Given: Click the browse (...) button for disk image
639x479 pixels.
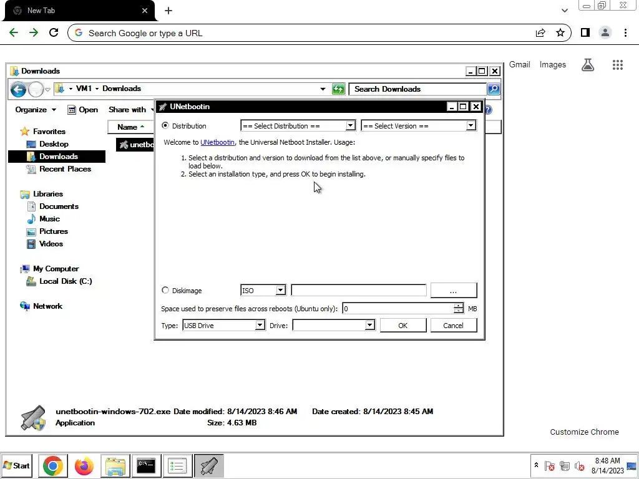Looking at the screenshot, I should click(x=454, y=291).
